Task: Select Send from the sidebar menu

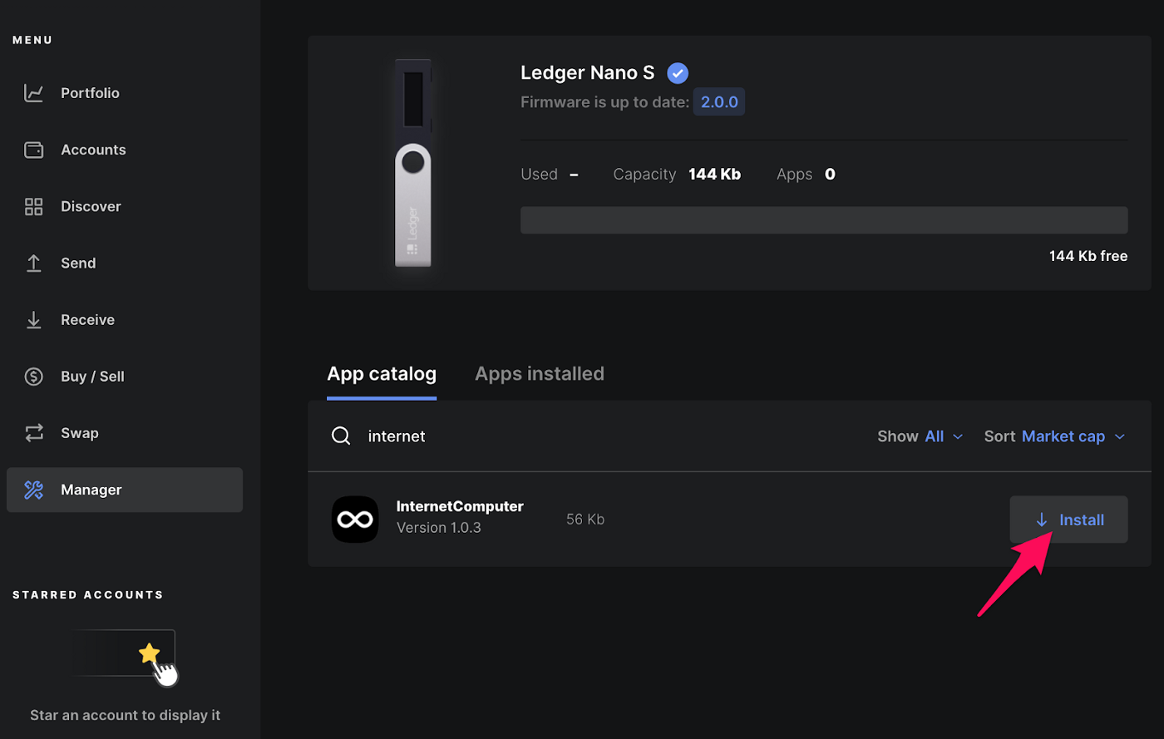Action: tap(125, 263)
